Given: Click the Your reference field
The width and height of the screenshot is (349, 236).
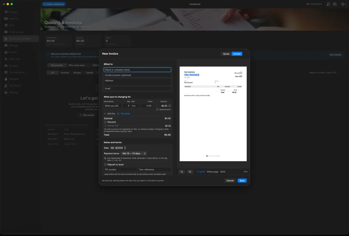Looking at the screenshot, I should click(x=154, y=170).
